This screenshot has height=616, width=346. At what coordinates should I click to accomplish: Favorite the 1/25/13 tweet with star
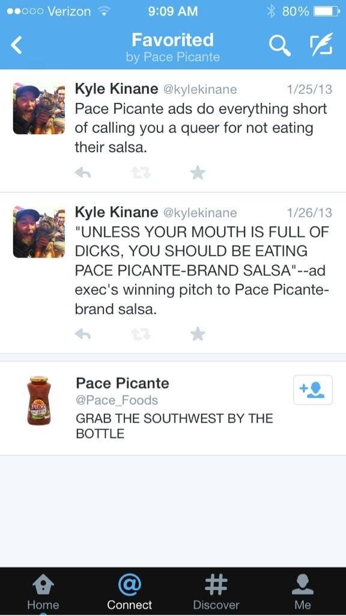tap(198, 173)
